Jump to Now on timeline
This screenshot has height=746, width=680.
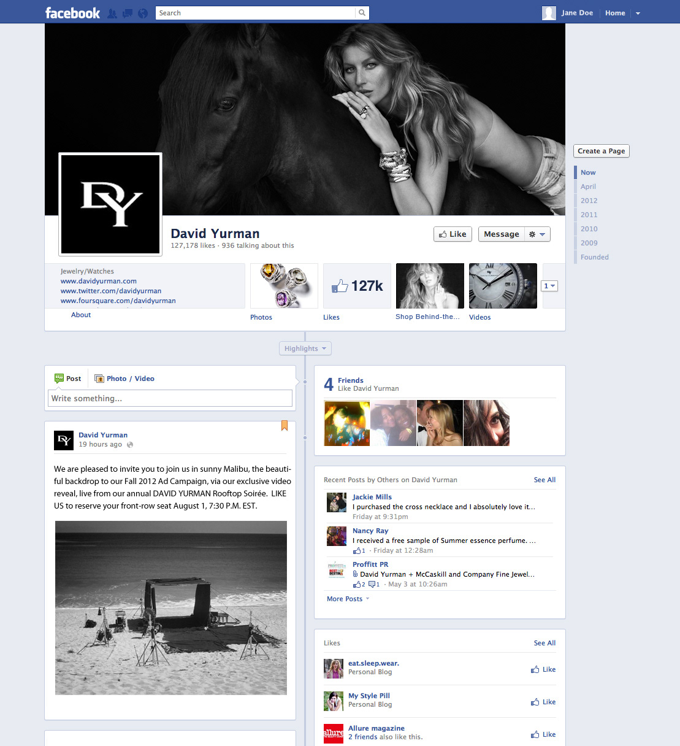[588, 172]
